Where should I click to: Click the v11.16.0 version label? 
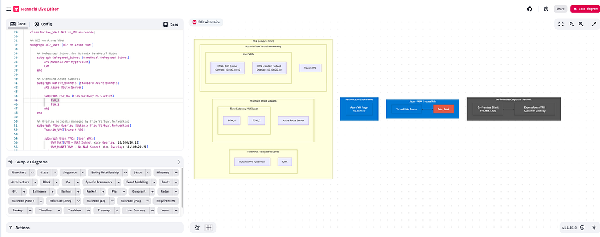pos(569,228)
